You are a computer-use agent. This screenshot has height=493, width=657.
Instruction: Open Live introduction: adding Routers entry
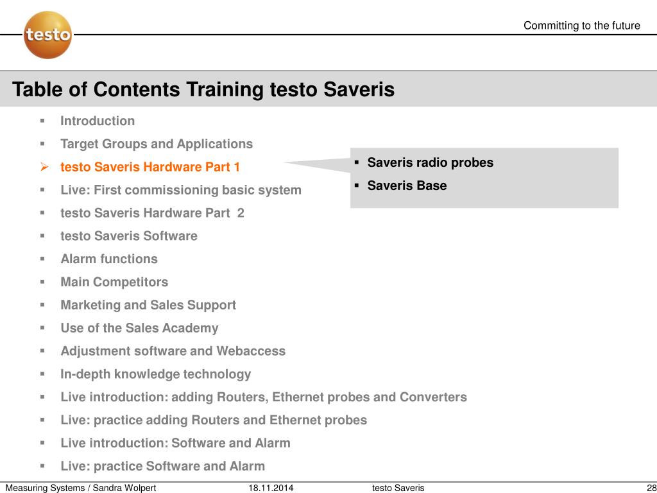coord(264,397)
